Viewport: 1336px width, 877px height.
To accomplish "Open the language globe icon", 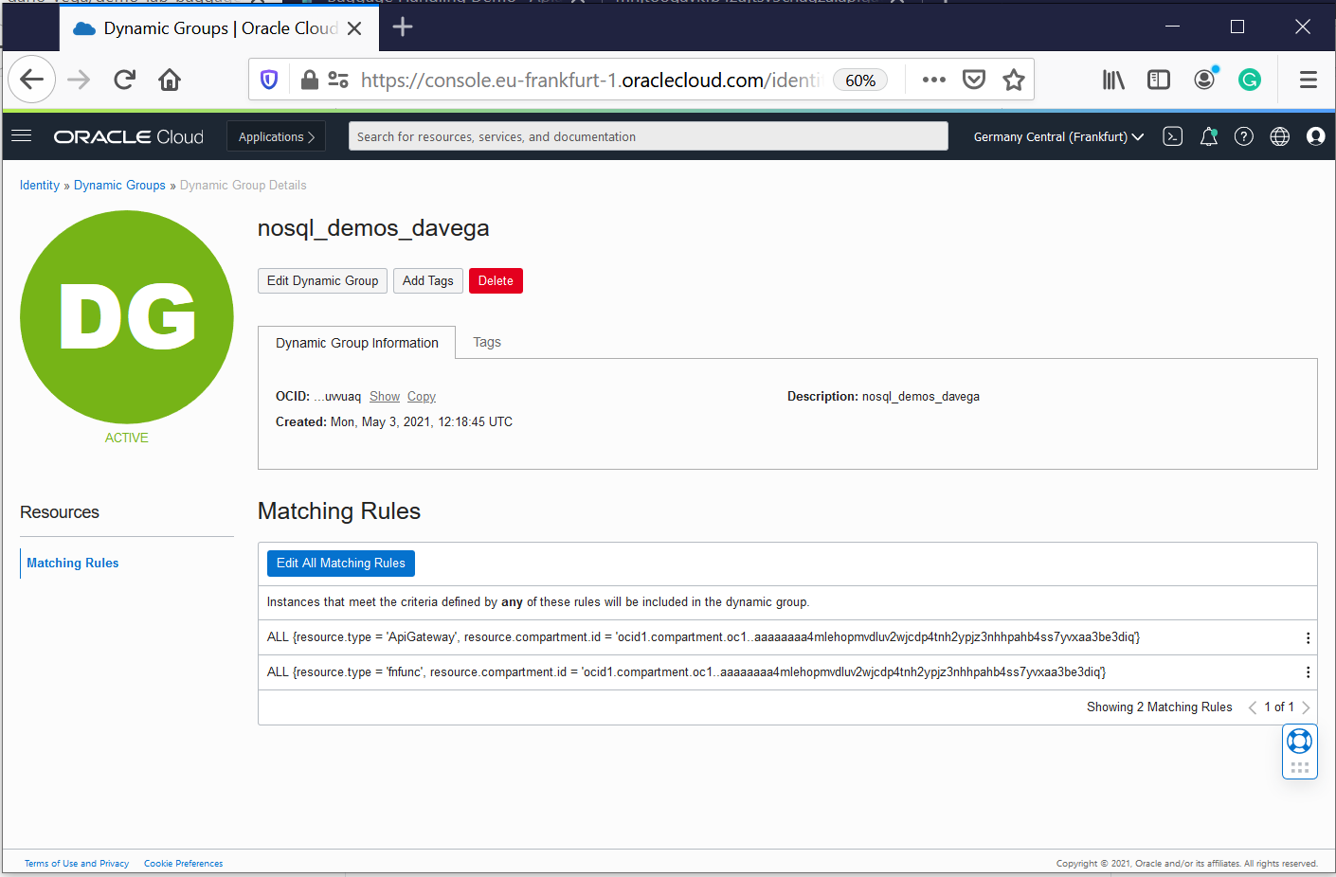I will [x=1280, y=136].
